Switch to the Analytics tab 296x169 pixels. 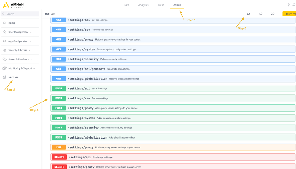click(x=143, y=5)
